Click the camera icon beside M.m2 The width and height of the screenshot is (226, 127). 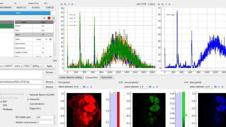(x=51, y=39)
